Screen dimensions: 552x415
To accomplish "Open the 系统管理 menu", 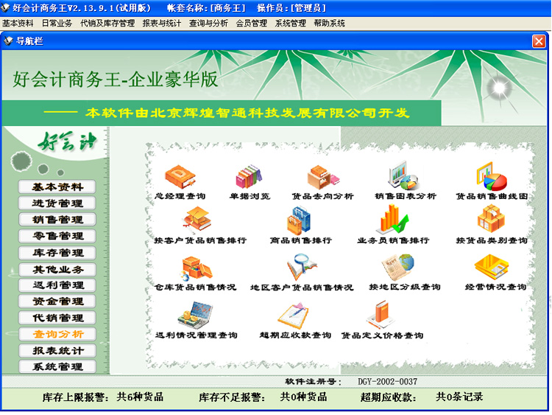I will (x=291, y=24).
